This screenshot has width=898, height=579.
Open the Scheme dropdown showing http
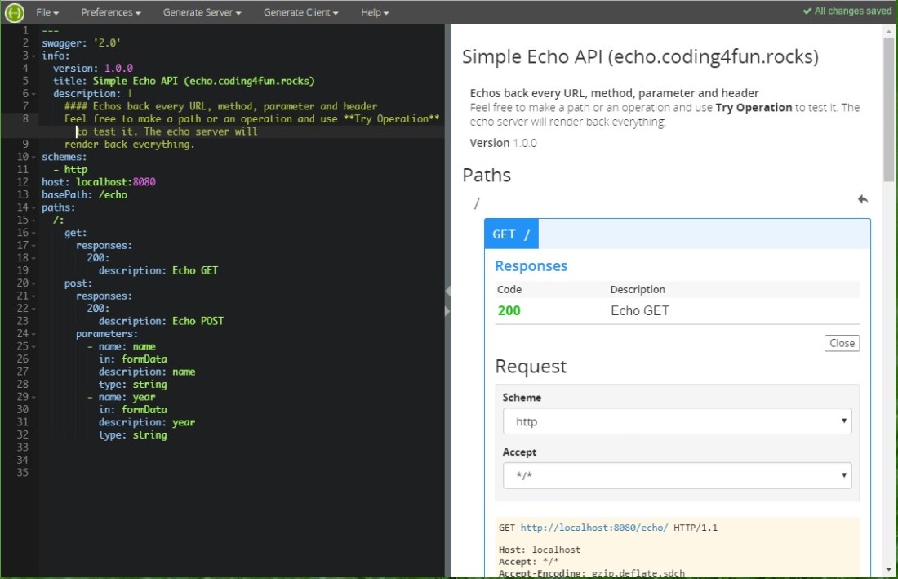point(677,421)
